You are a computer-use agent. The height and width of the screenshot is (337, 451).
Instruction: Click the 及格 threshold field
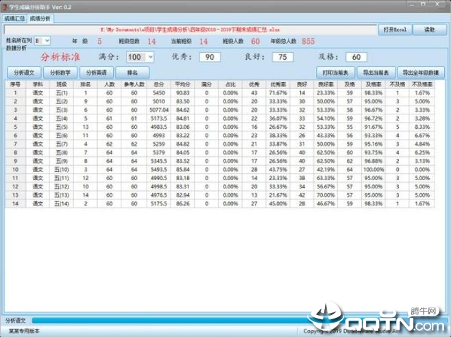[x=356, y=57]
